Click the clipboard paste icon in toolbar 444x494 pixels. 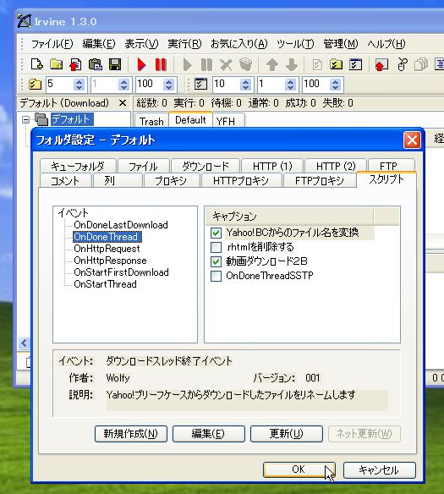pos(95,64)
